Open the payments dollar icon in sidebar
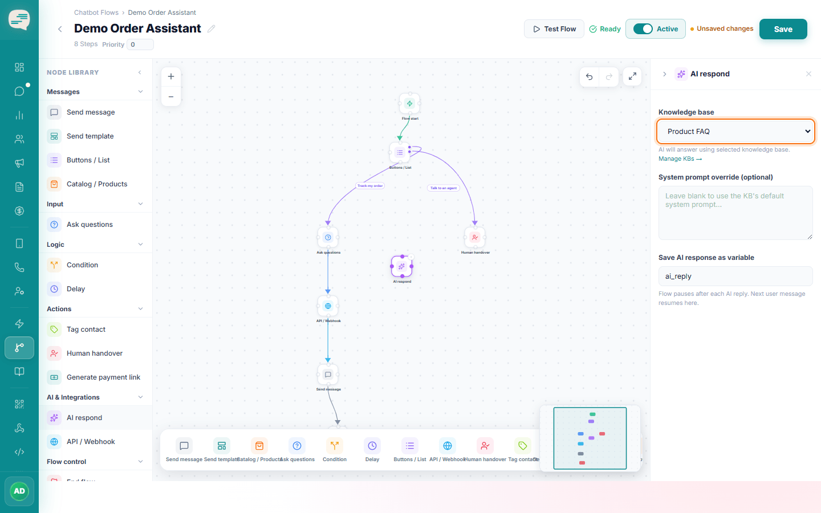The width and height of the screenshot is (821, 513). (19, 211)
